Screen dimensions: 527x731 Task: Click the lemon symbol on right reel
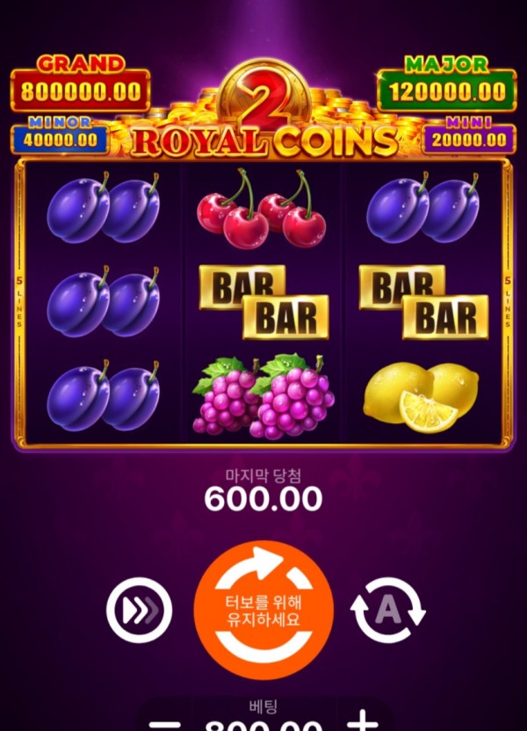pos(421,397)
